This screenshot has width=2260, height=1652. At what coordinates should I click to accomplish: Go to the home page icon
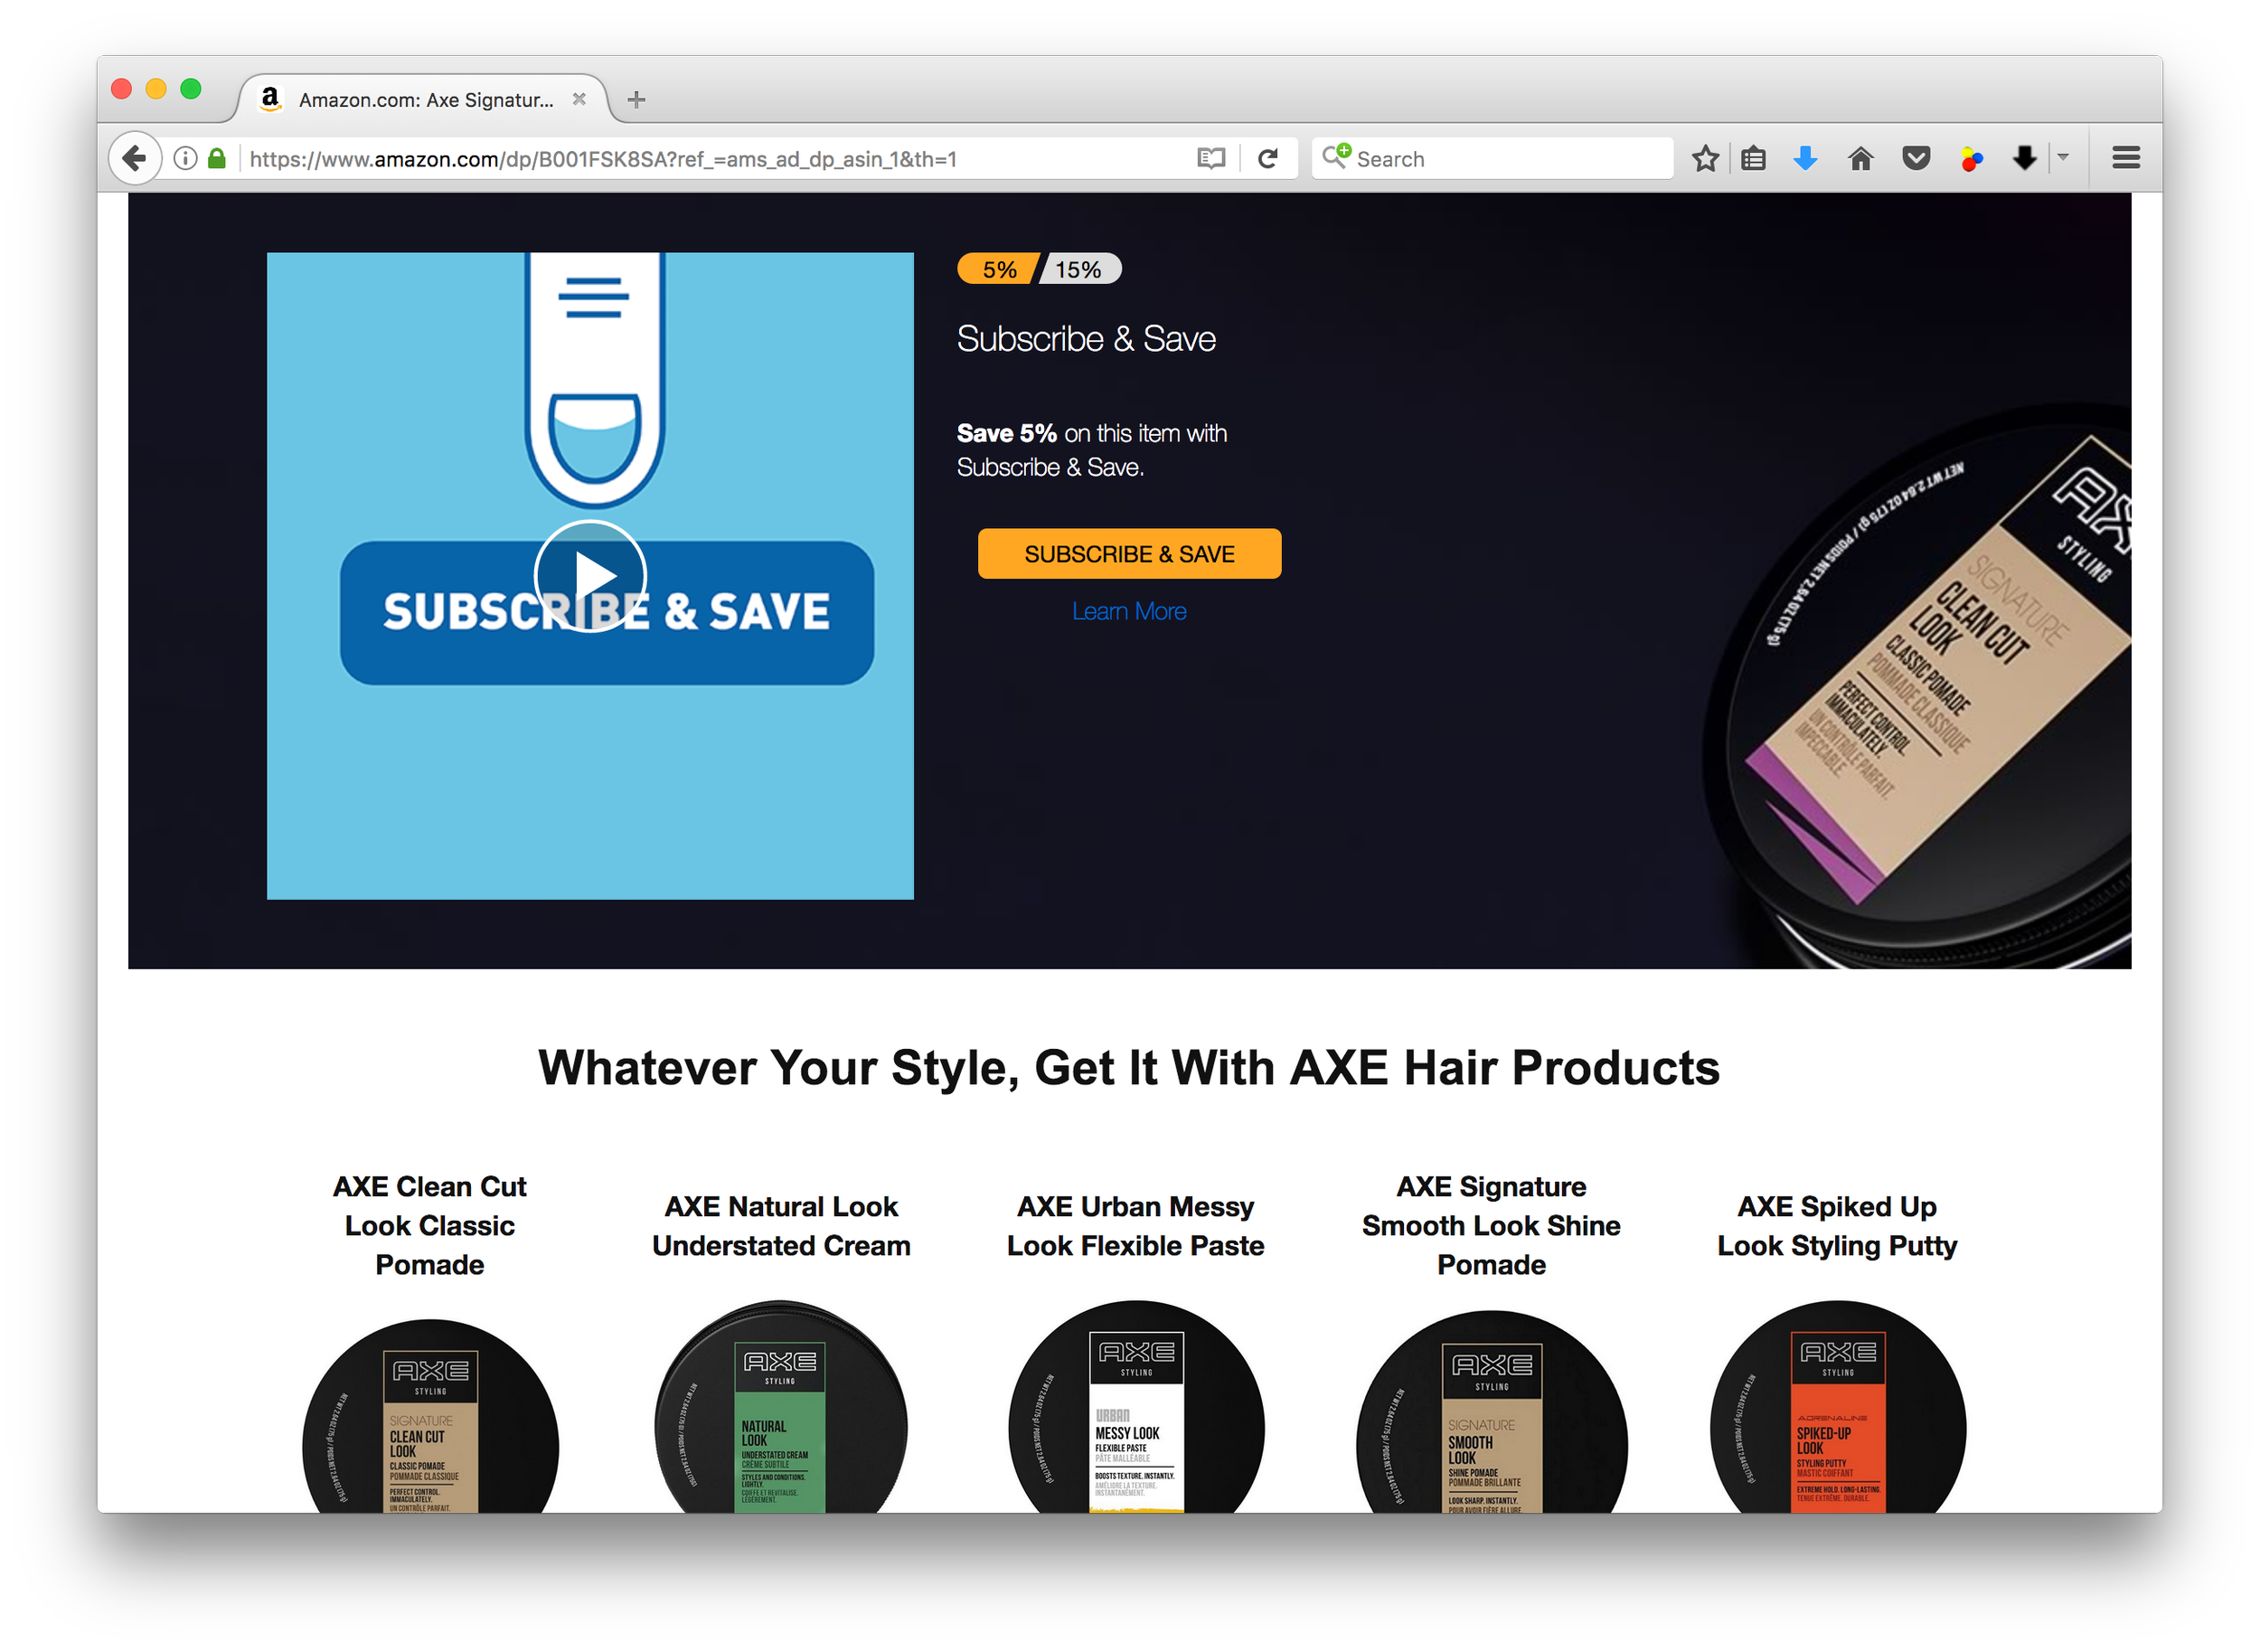coord(1860,158)
